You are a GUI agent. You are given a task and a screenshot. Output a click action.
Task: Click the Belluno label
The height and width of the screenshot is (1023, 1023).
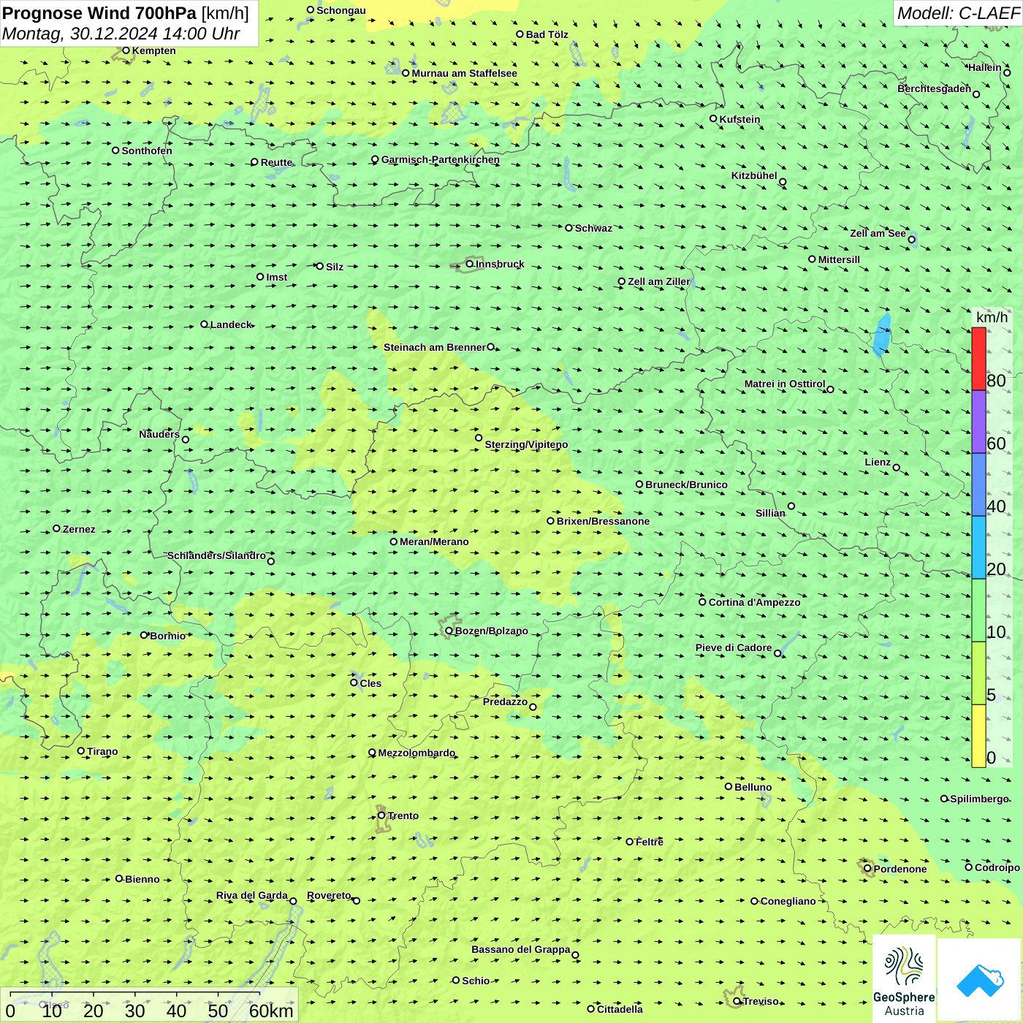(753, 787)
